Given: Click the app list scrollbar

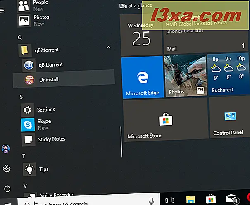Looking at the screenshot, I should coord(121,142).
